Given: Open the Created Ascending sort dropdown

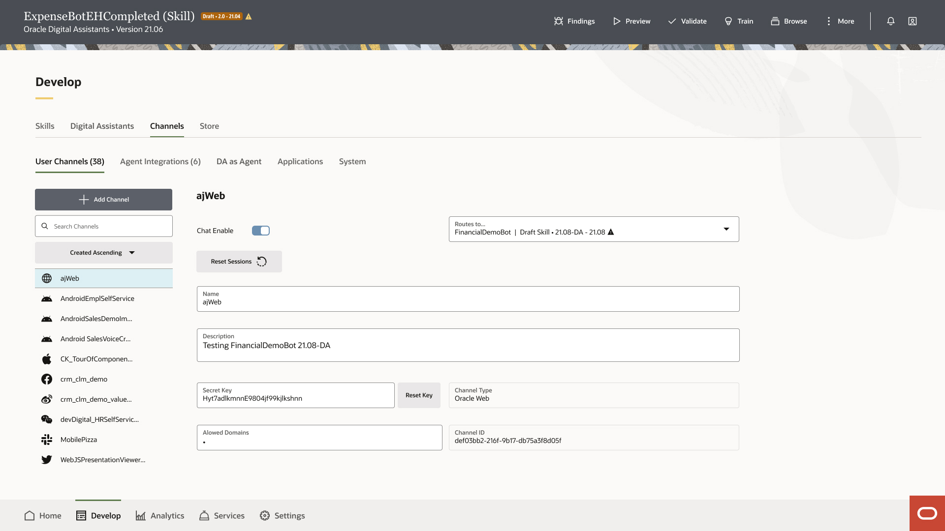Looking at the screenshot, I should pos(103,253).
